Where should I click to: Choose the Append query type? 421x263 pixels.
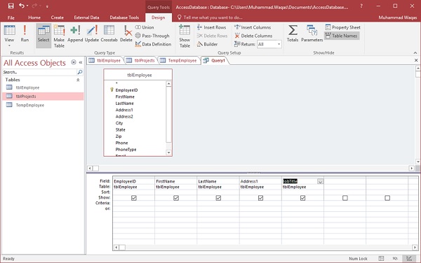(75, 34)
